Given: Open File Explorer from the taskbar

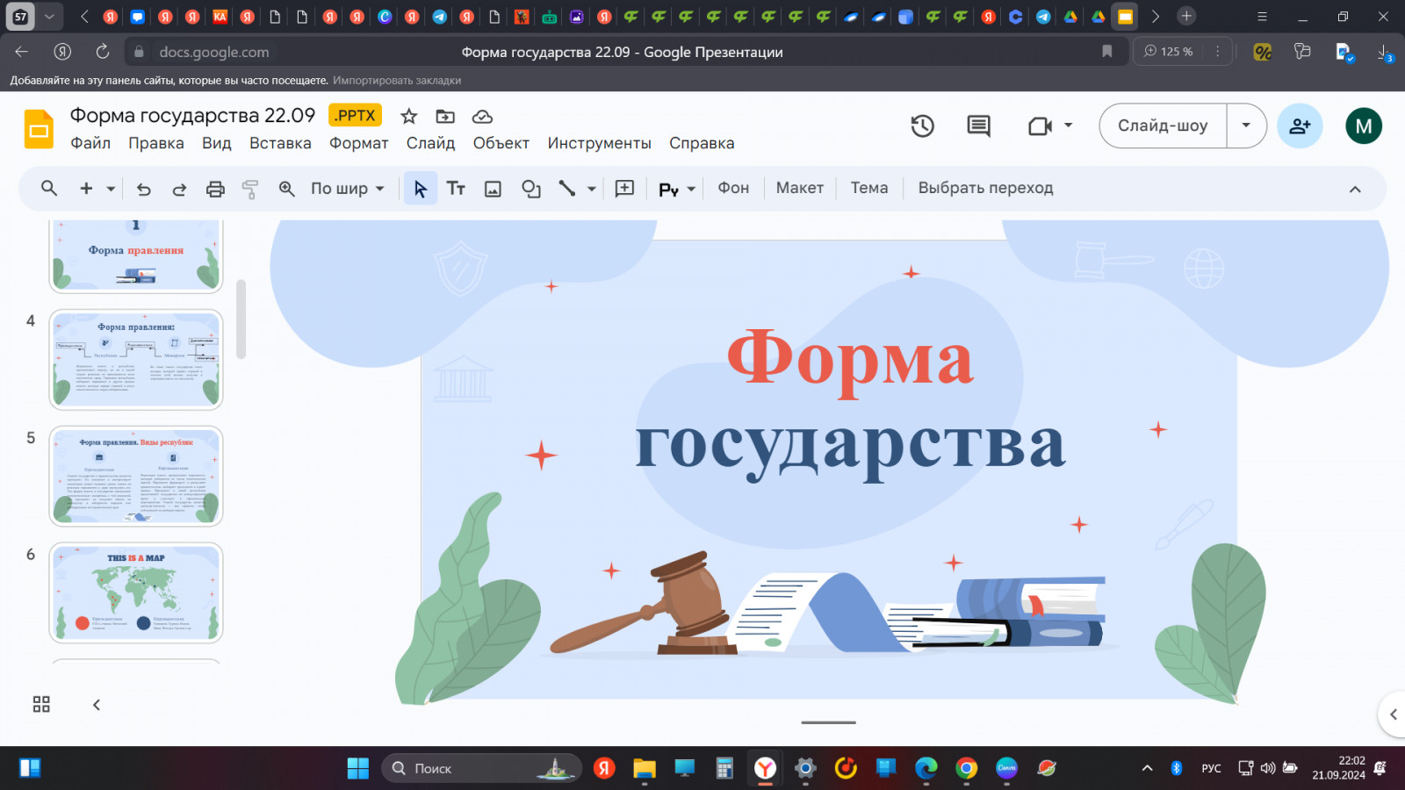Looking at the screenshot, I should (x=645, y=768).
